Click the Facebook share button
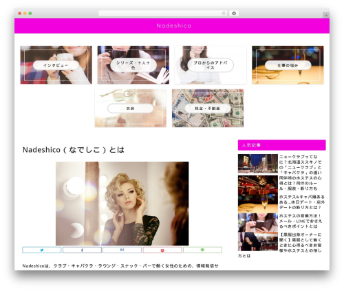 coord(82,250)
